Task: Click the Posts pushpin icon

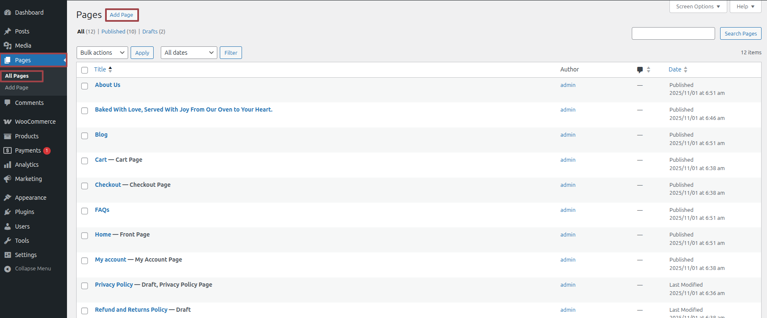Action: (8, 31)
